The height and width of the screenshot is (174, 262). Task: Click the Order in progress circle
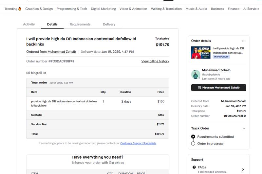[193, 144]
